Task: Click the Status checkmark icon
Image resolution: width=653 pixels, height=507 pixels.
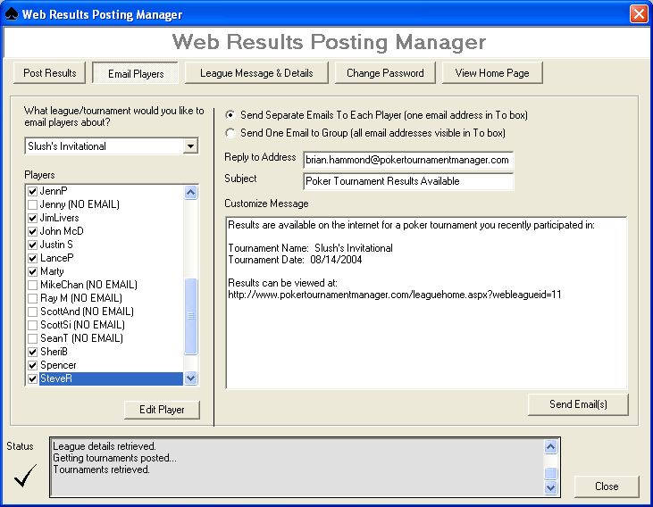Action: (x=25, y=476)
